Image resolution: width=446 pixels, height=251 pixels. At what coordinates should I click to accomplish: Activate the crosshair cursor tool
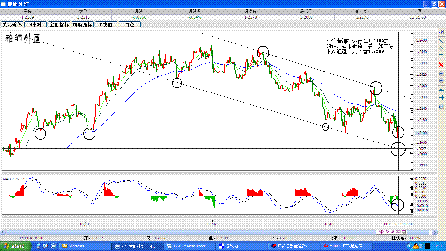coord(441,90)
